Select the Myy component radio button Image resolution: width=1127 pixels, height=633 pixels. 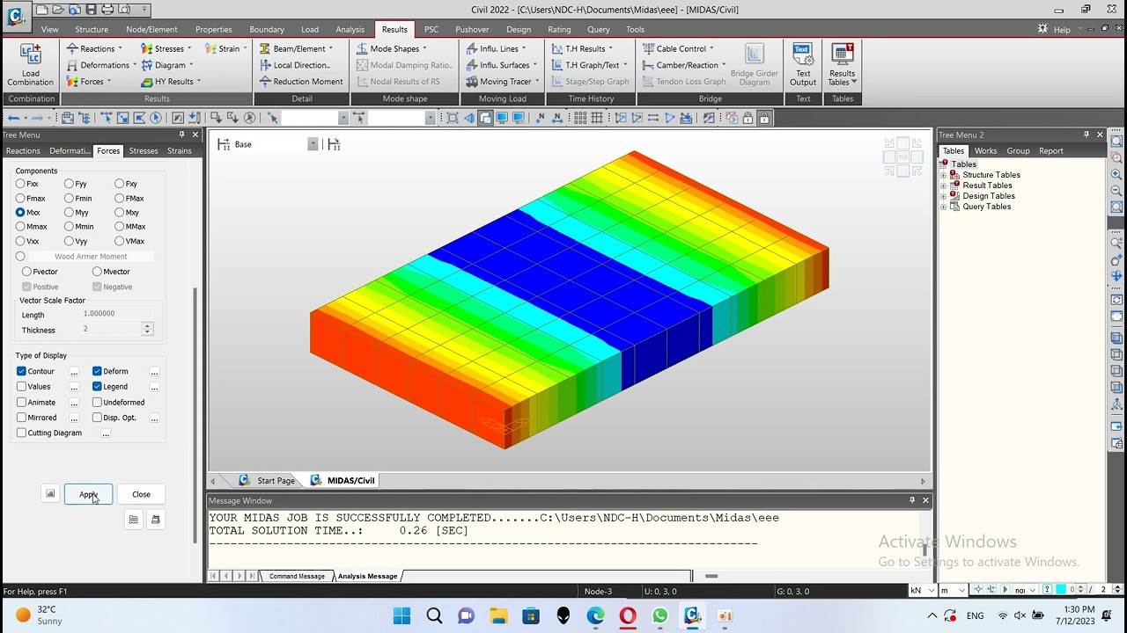click(x=69, y=213)
